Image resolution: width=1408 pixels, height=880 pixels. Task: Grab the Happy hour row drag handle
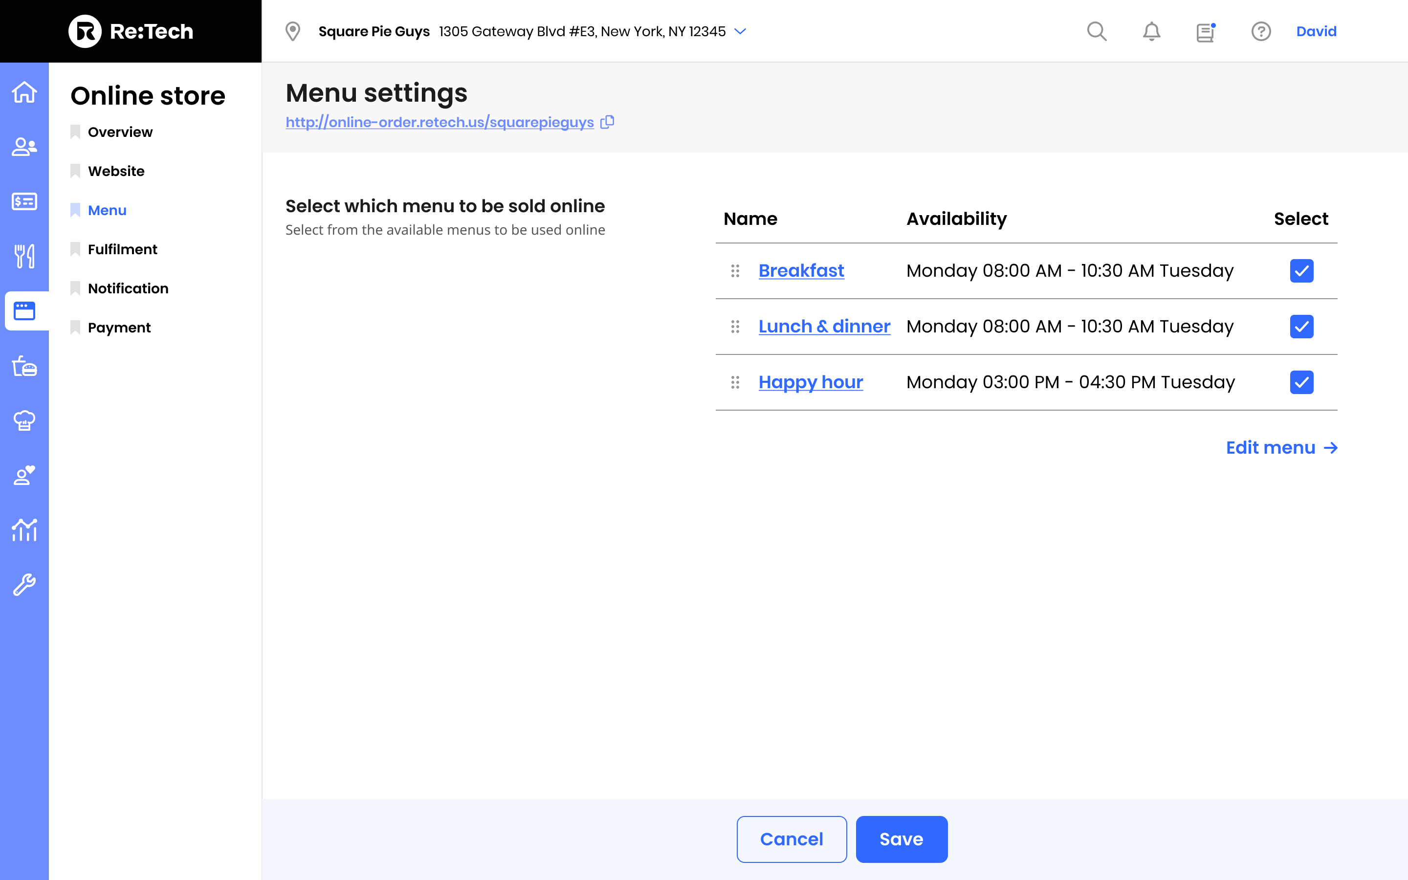(x=735, y=382)
